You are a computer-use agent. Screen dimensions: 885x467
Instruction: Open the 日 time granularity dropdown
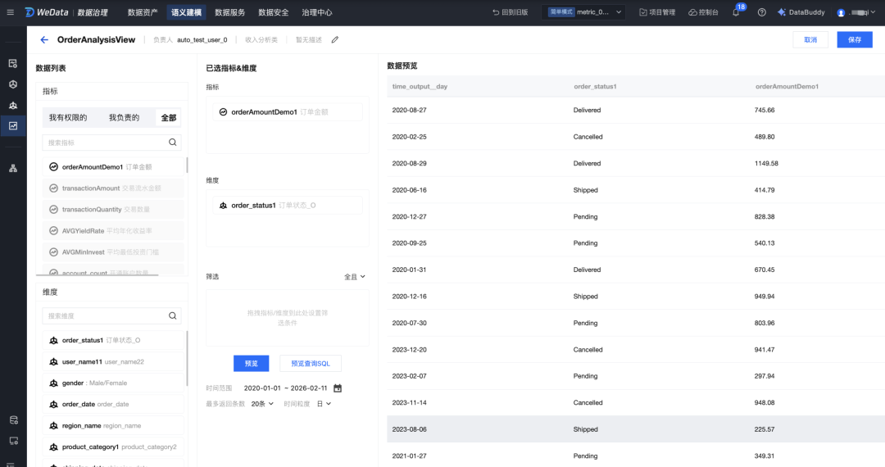pos(324,404)
